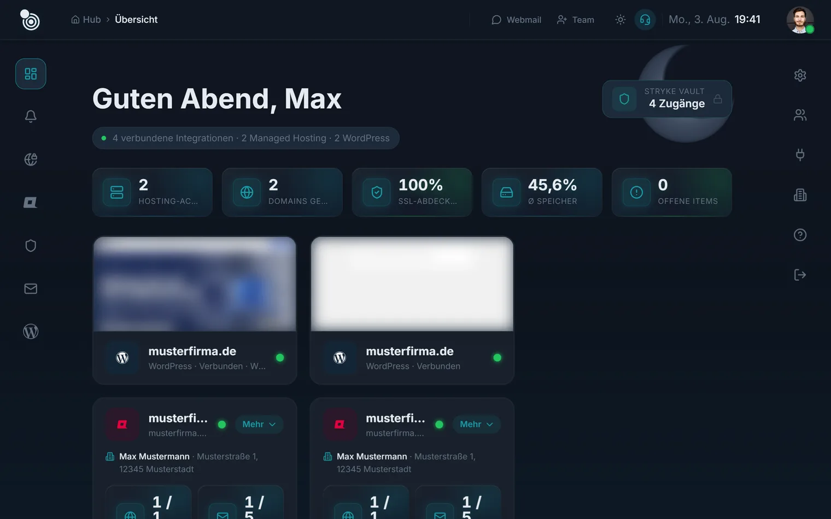Open settings gear in the right sidebar
Image resolution: width=831 pixels, height=519 pixels.
click(x=800, y=75)
